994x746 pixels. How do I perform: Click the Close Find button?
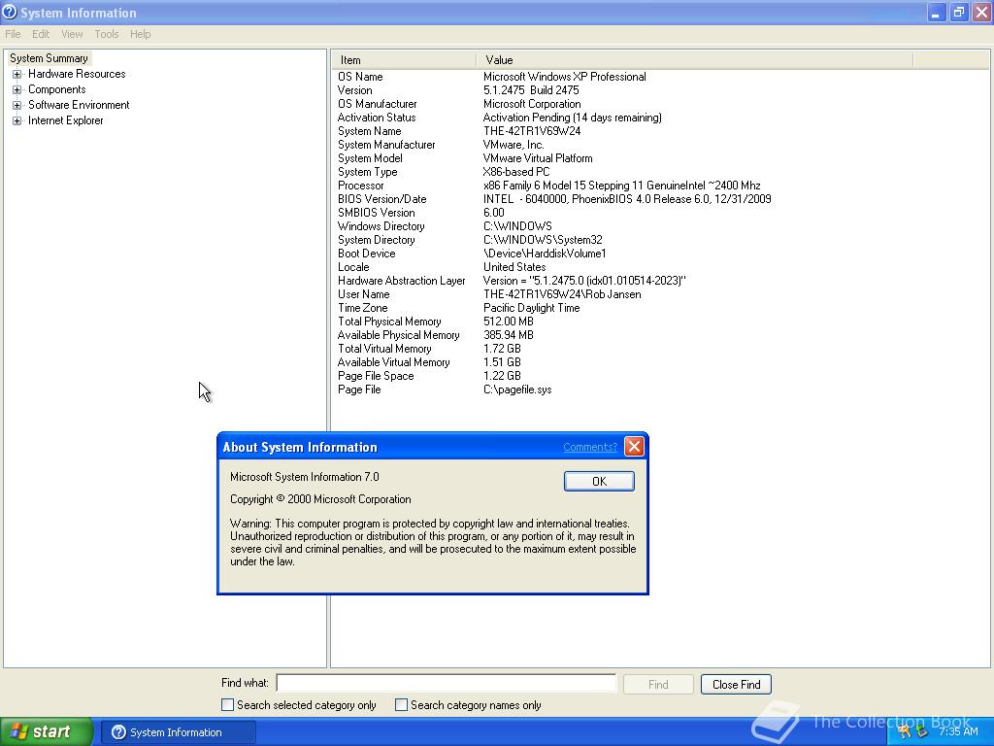click(736, 685)
